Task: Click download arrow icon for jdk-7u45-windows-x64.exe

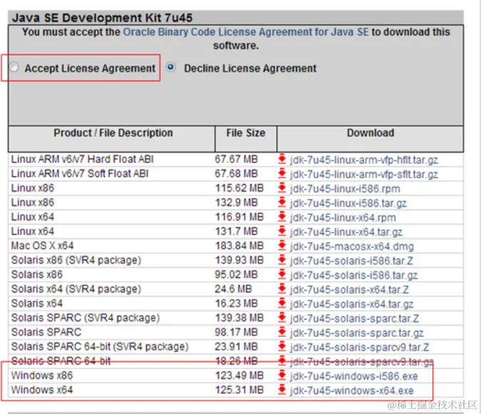Action: click(x=282, y=390)
